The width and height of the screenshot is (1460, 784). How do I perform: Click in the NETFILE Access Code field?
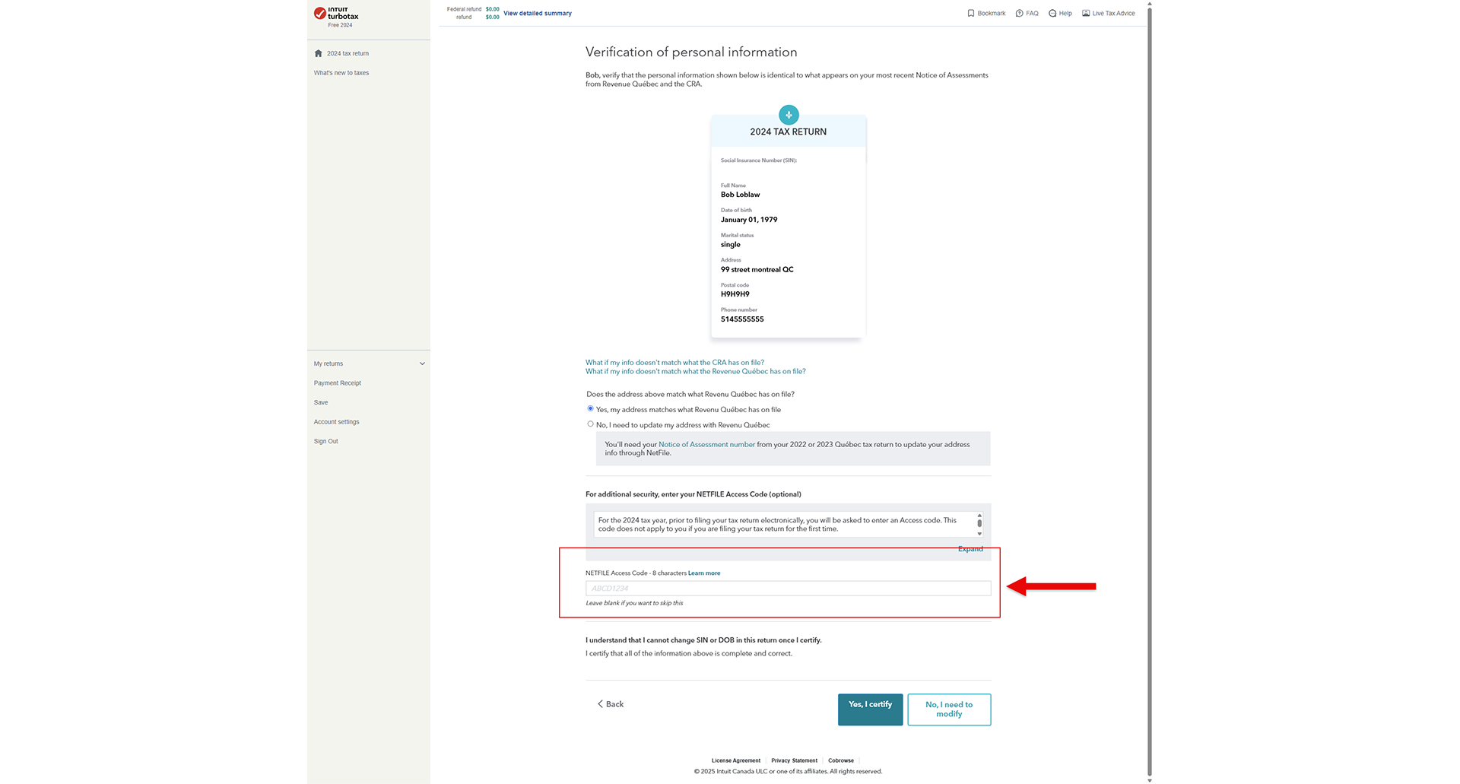[x=788, y=589]
